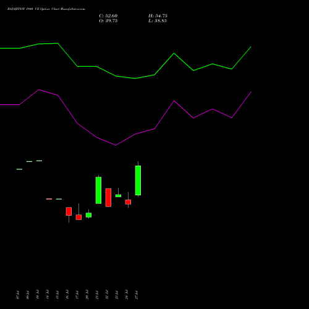Select the close value C: 52.60
This screenshot has width=309, height=309.
click(108, 16)
